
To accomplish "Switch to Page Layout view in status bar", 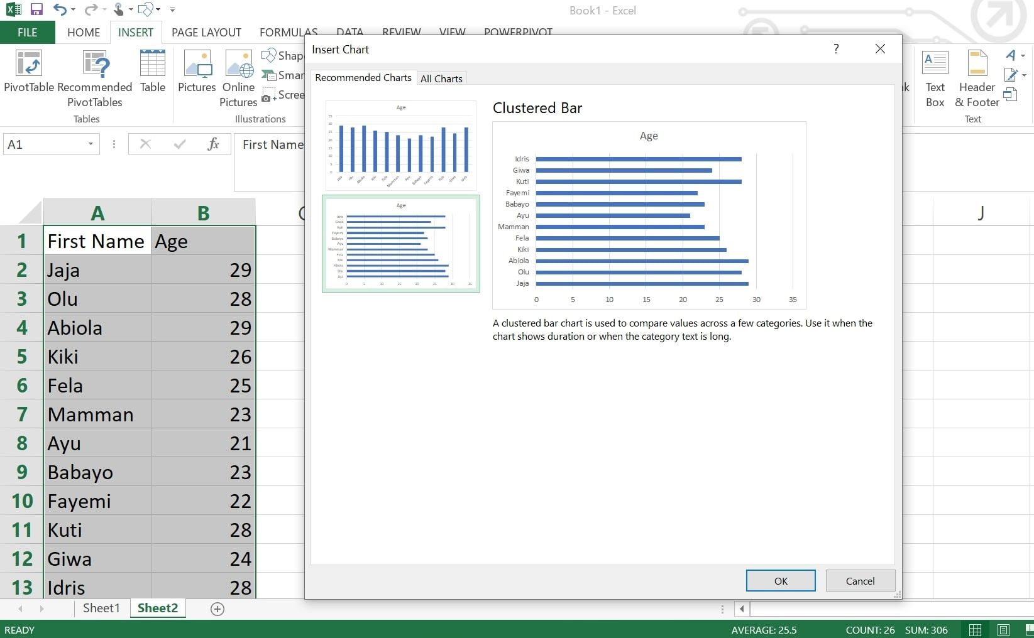I will click(1004, 630).
